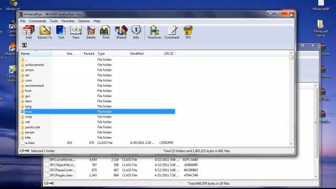Open the Commands menu
This screenshot has height=189, width=336.
click(37, 21)
